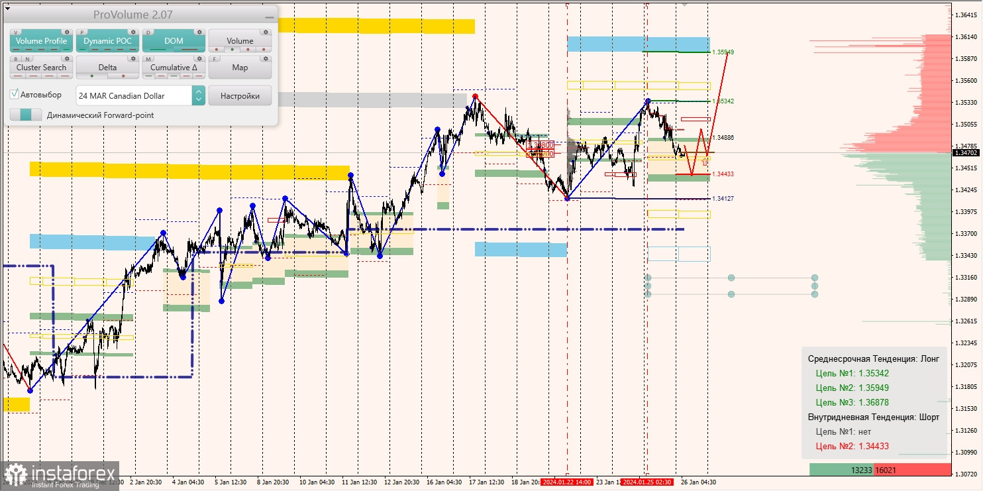
Task: Click the 2024.01.22 14:00 time marker
Action: [566, 482]
